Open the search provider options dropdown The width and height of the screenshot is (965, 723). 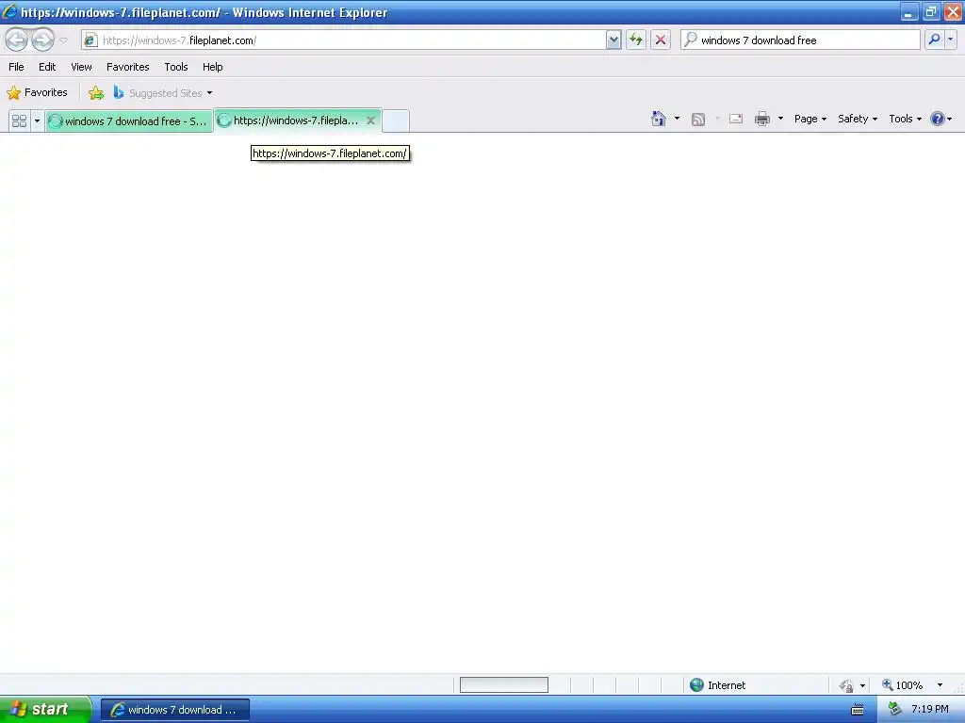[950, 40]
